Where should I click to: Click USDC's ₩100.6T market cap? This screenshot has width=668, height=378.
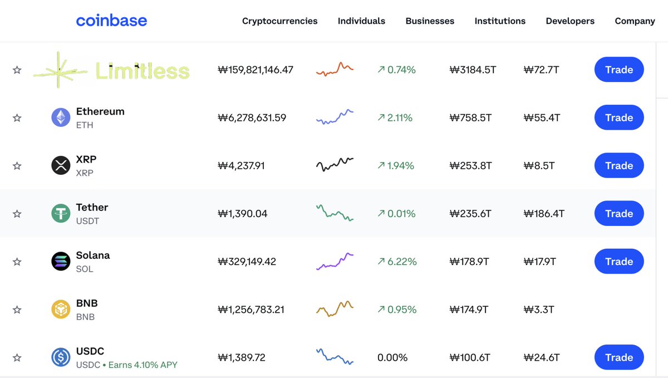(x=470, y=357)
